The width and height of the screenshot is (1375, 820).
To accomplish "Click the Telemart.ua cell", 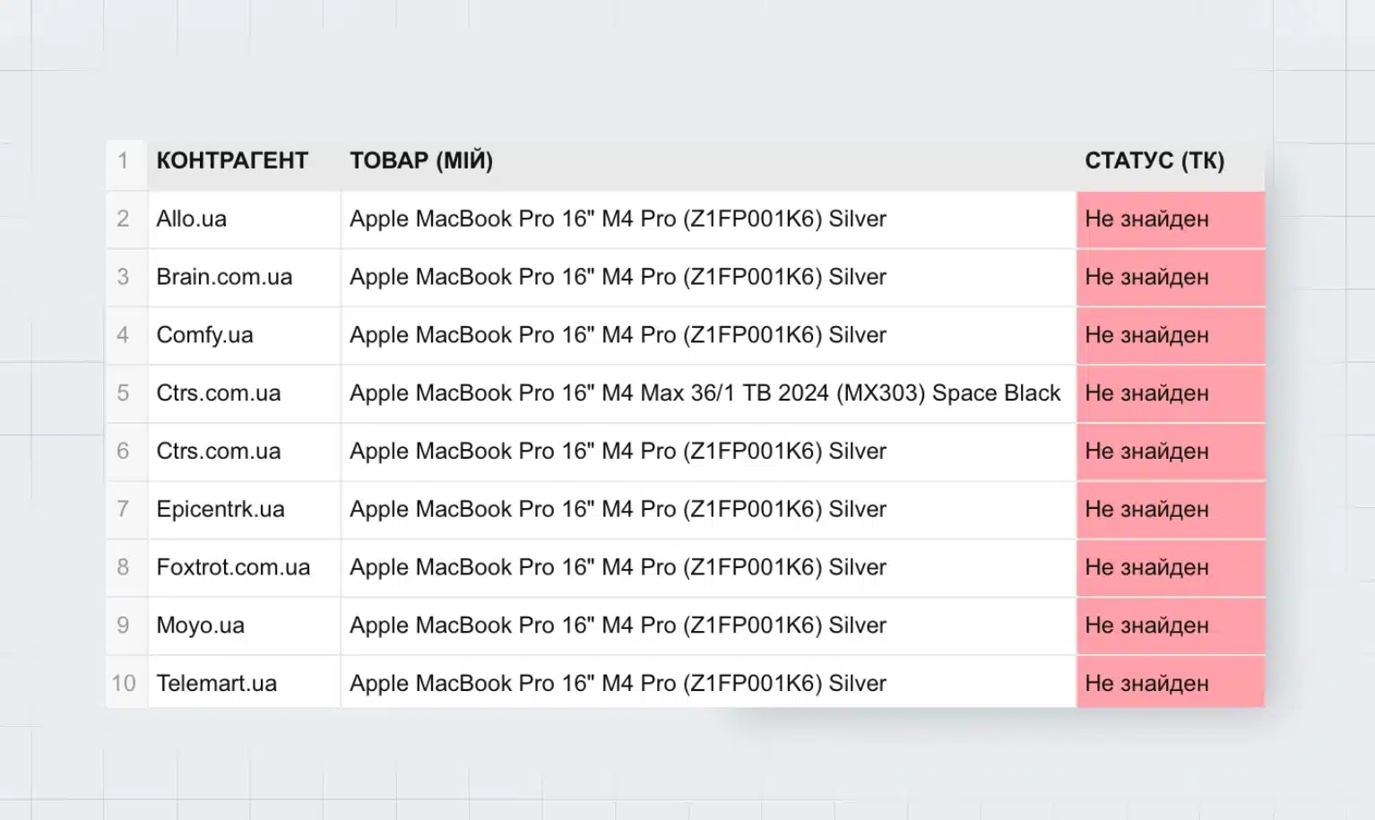I will [x=217, y=683].
